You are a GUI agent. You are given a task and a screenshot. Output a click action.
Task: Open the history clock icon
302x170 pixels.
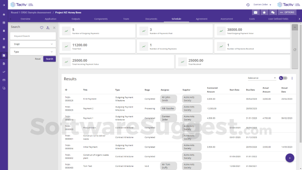tap(248, 5)
